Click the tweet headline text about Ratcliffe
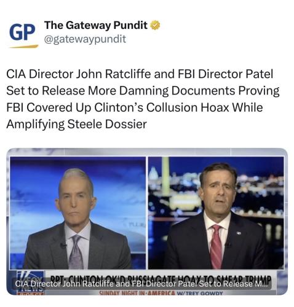The height and width of the screenshot is (307, 294). click(143, 99)
